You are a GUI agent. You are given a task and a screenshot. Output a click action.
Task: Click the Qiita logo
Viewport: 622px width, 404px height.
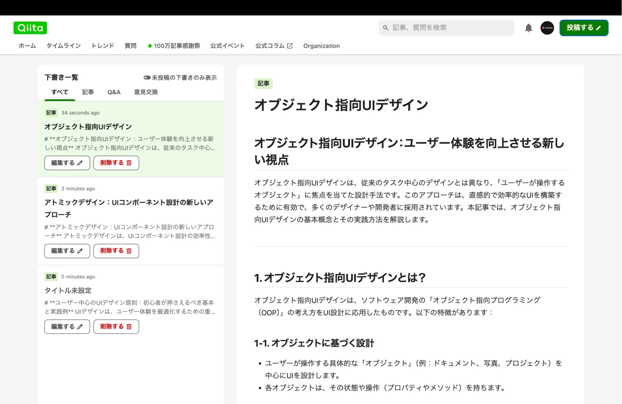pos(30,28)
